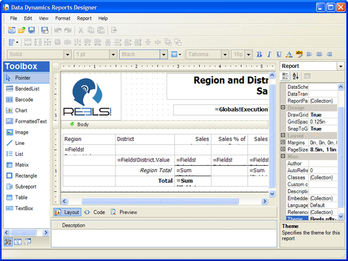Select the Pointer tool in Toolbox
This screenshot has width=348, height=261.
27,78
